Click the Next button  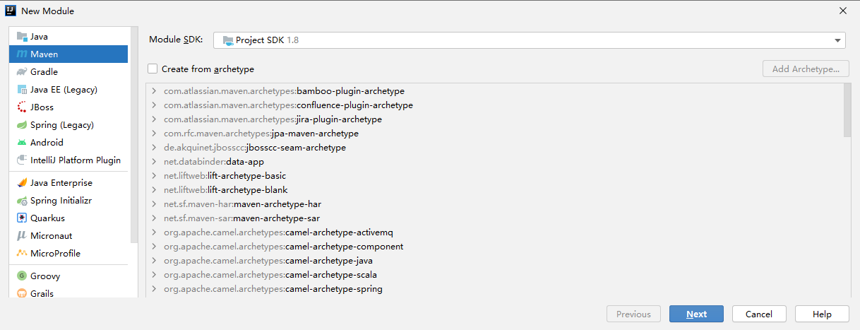[696, 314]
